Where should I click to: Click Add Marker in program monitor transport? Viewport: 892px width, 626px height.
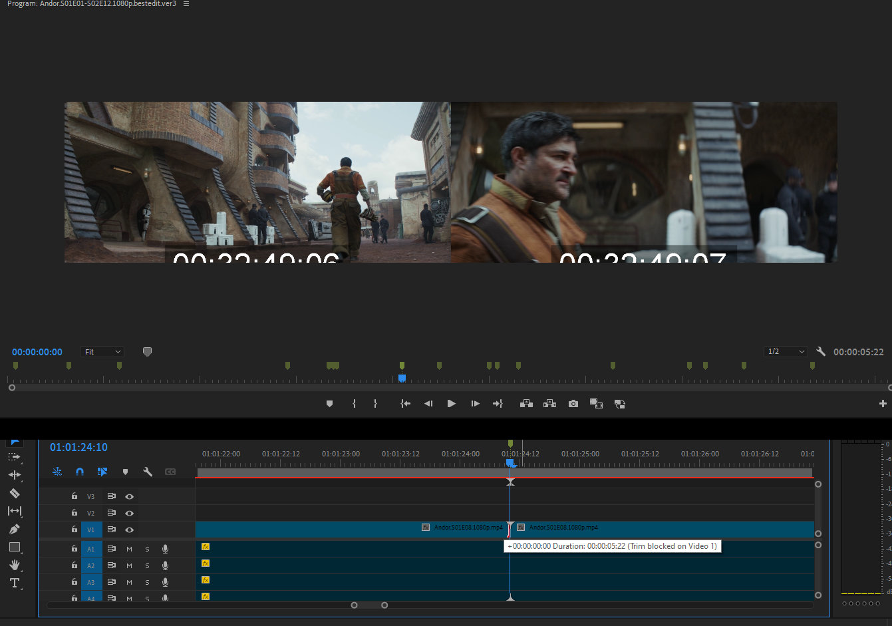click(329, 404)
